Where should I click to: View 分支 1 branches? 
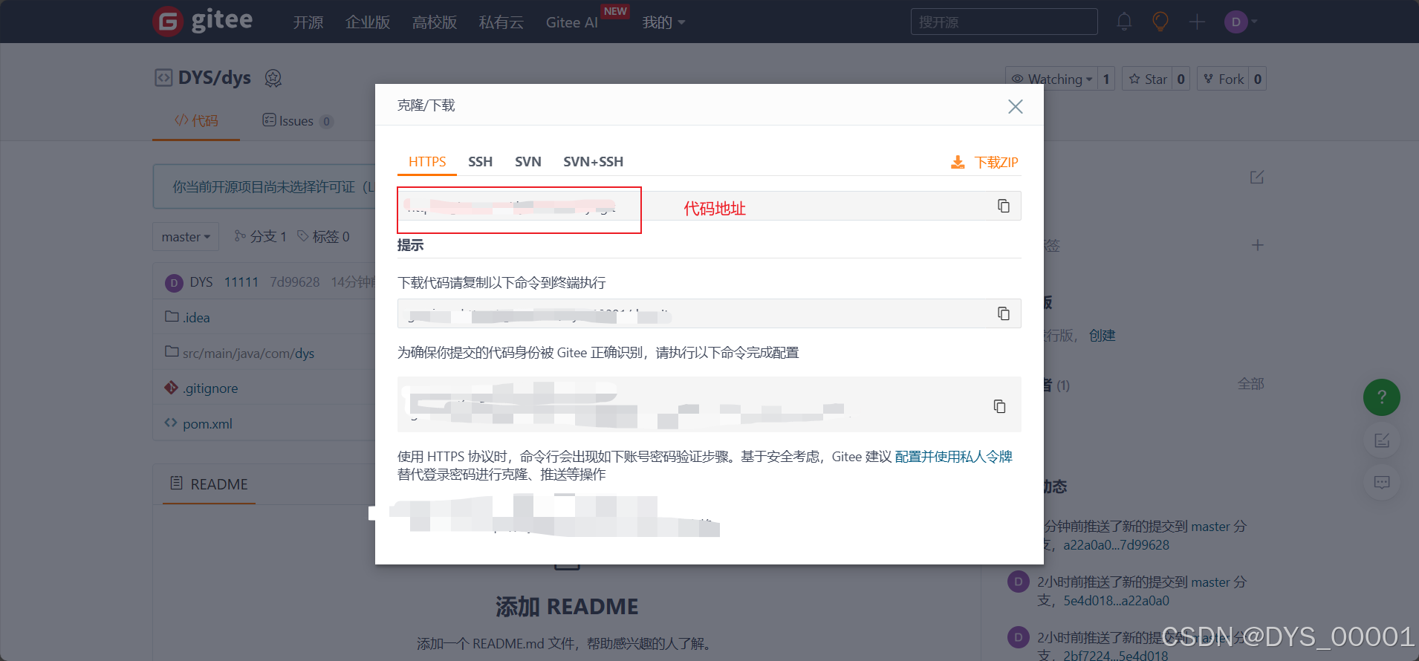pos(260,236)
